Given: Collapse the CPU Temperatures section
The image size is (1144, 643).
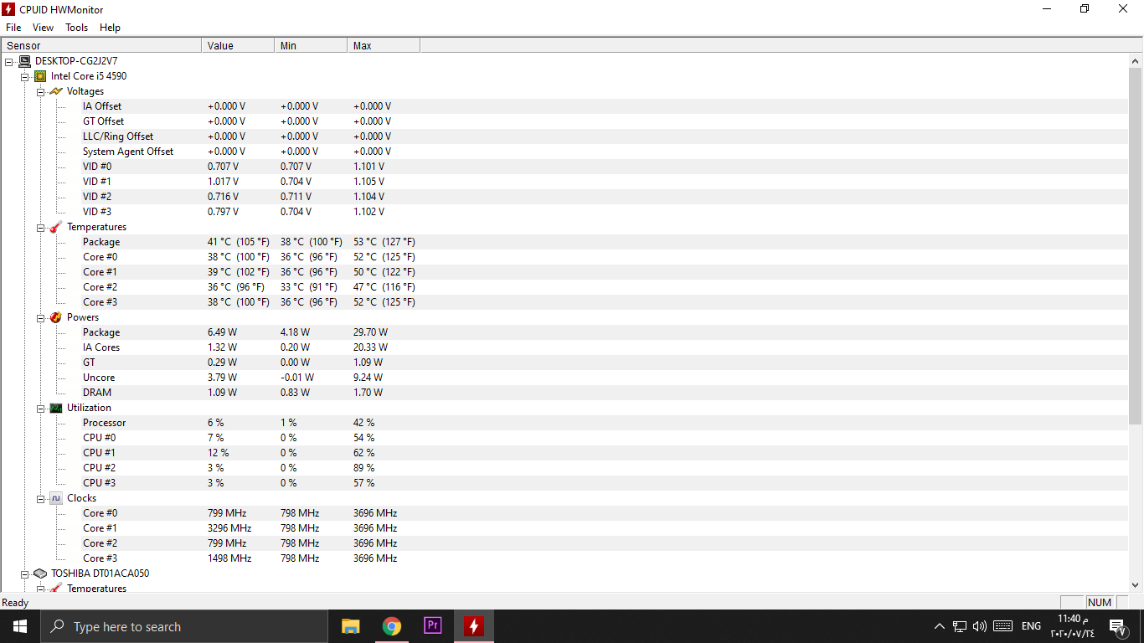Looking at the screenshot, I should pos(40,227).
